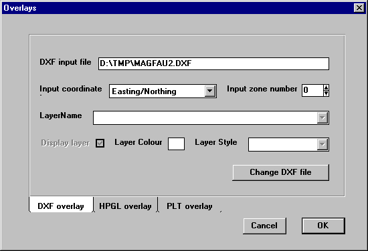Toggle the Display layer checkbox
Screen dimensions: 368x251
pos(100,143)
